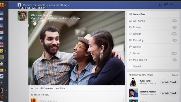Click the Photos filter icon

point(130,27)
